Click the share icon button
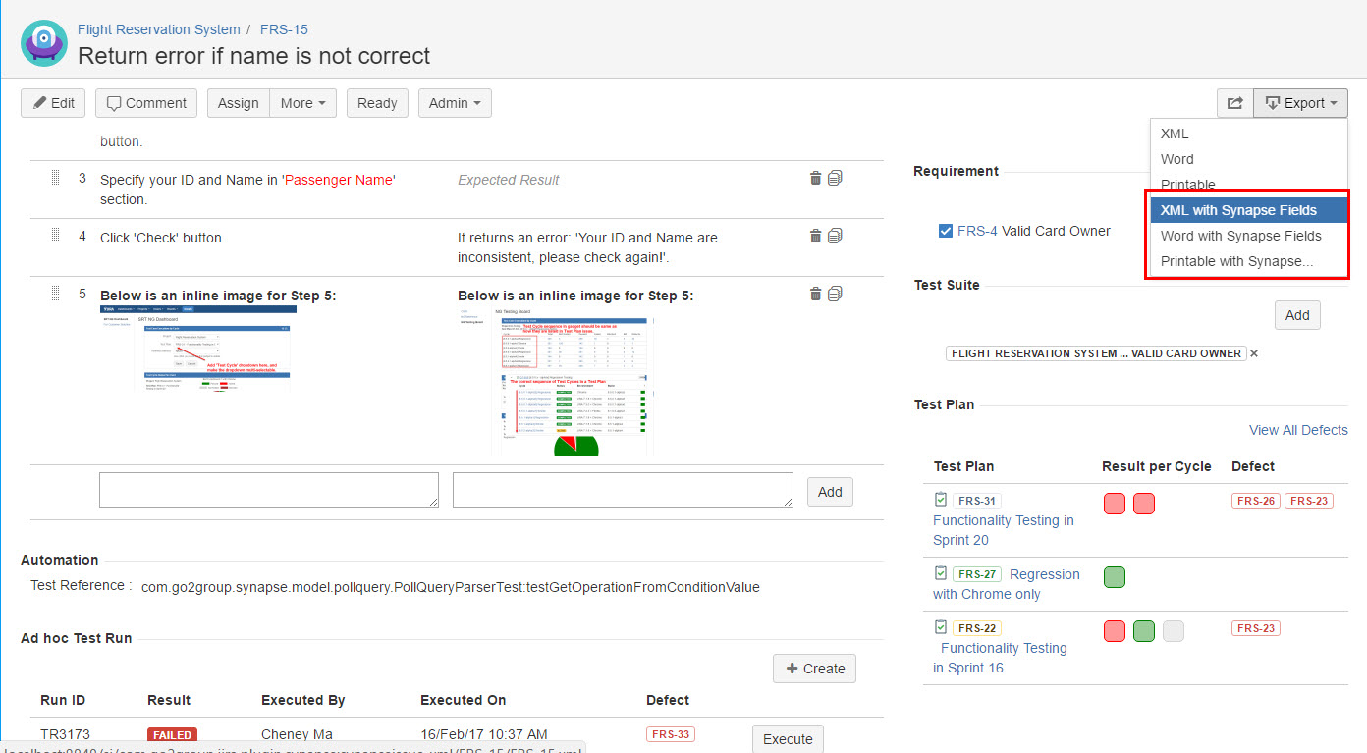1367x753 pixels. click(1235, 103)
